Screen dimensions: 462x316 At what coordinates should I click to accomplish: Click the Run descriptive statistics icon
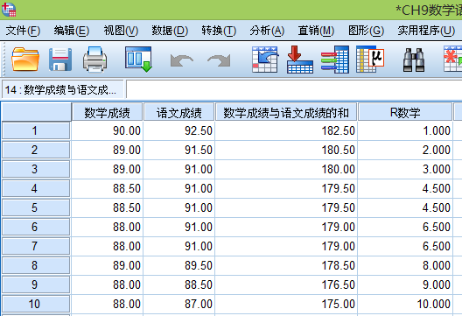pos(370,59)
